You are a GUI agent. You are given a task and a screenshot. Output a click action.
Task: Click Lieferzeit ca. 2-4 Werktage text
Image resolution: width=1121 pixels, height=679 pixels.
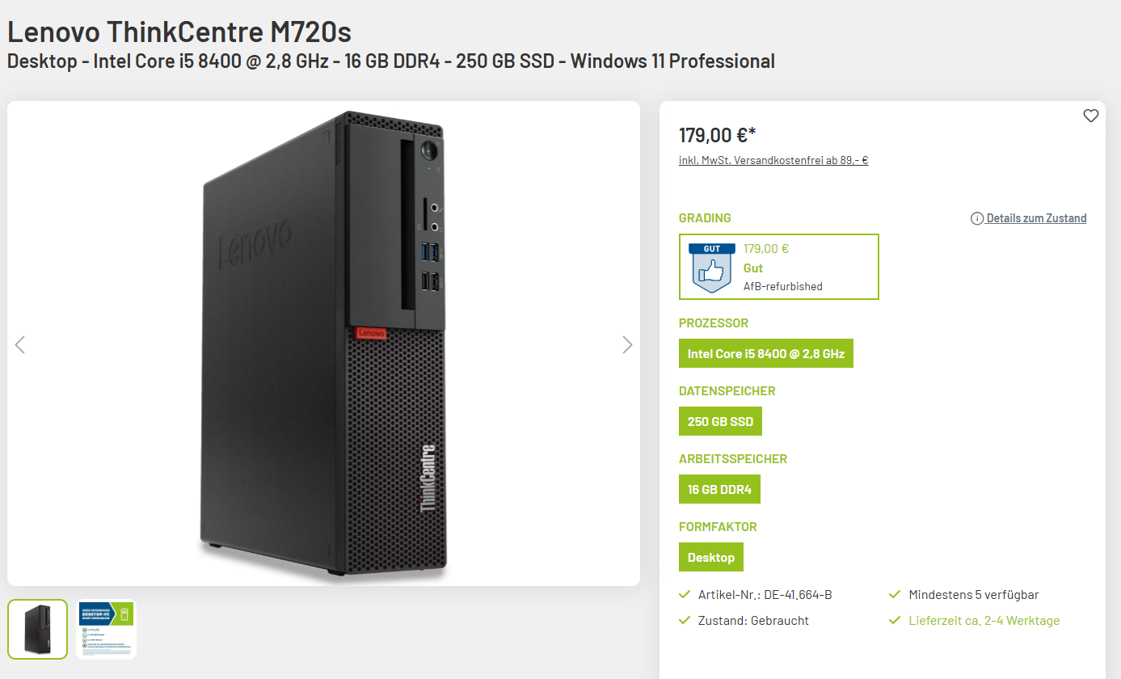[984, 621]
